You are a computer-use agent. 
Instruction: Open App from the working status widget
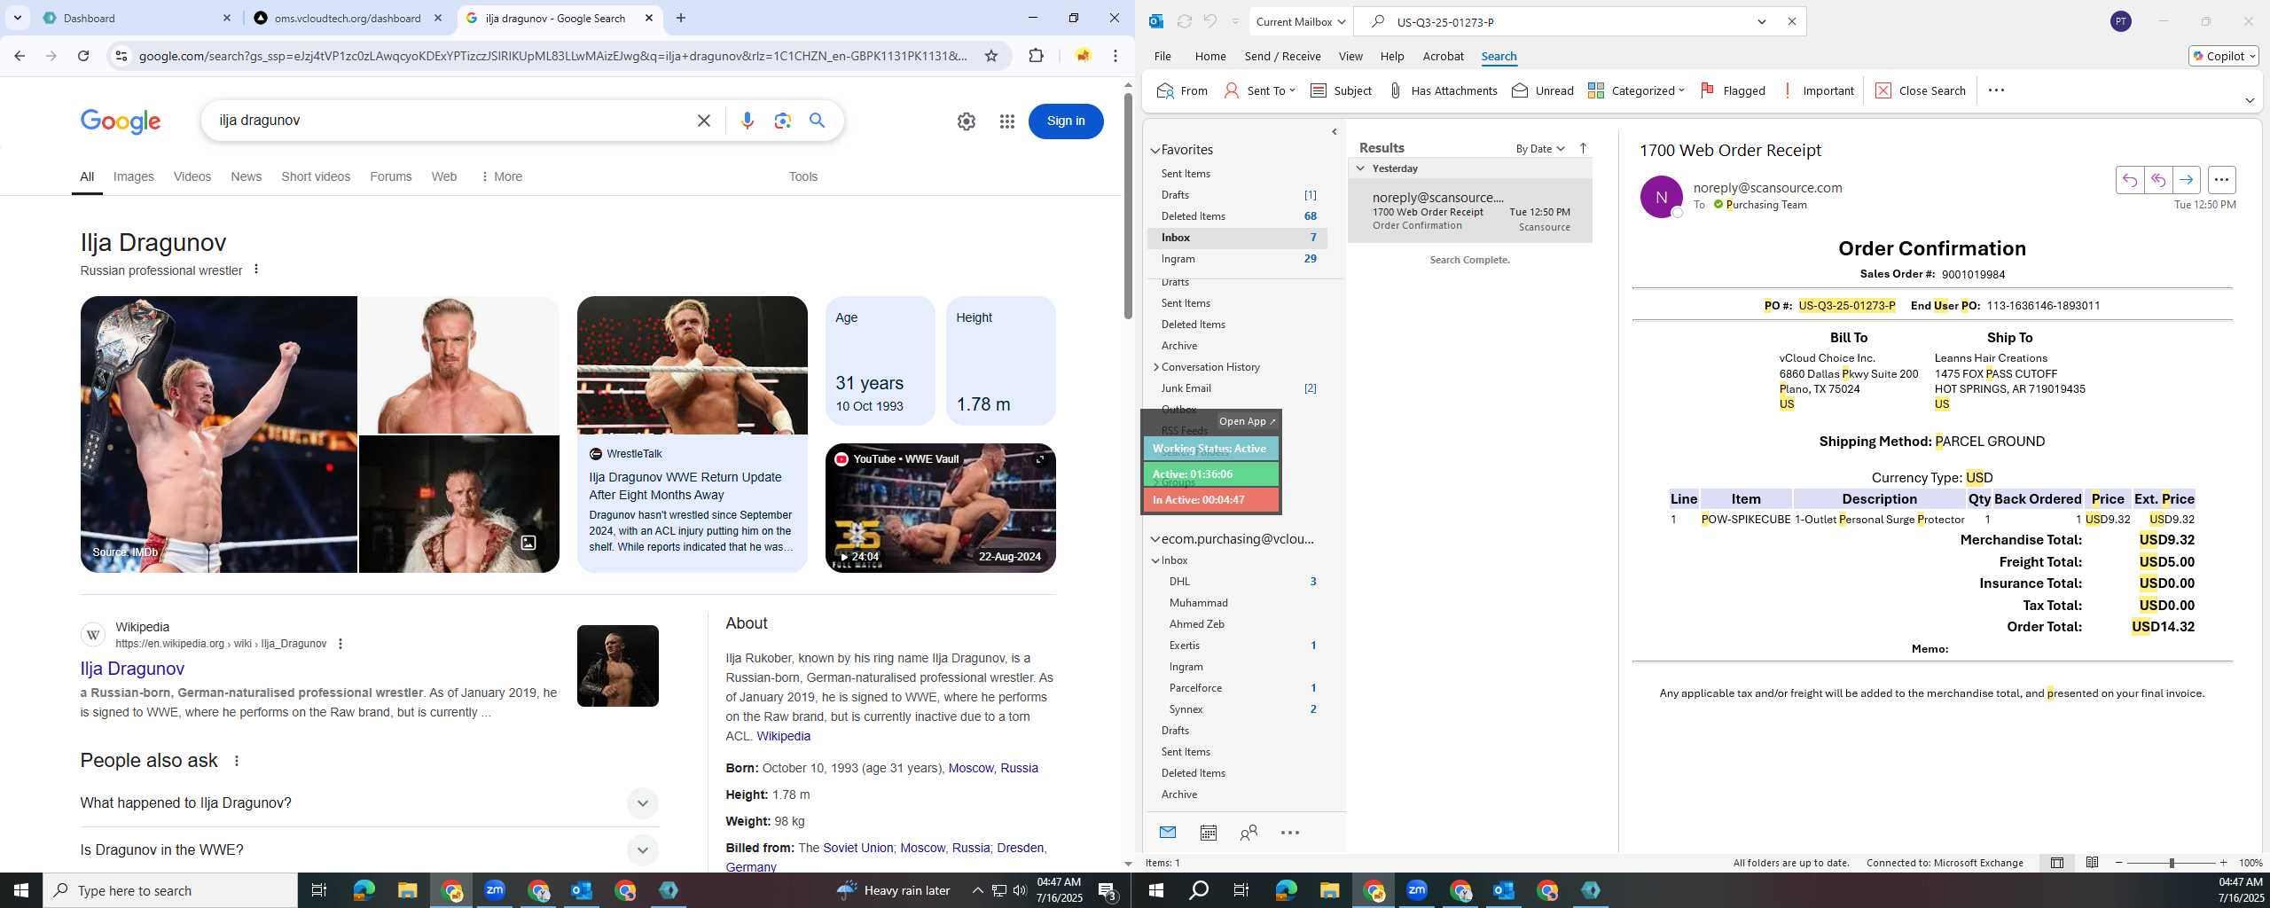pyautogui.click(x=1247, y=421)
